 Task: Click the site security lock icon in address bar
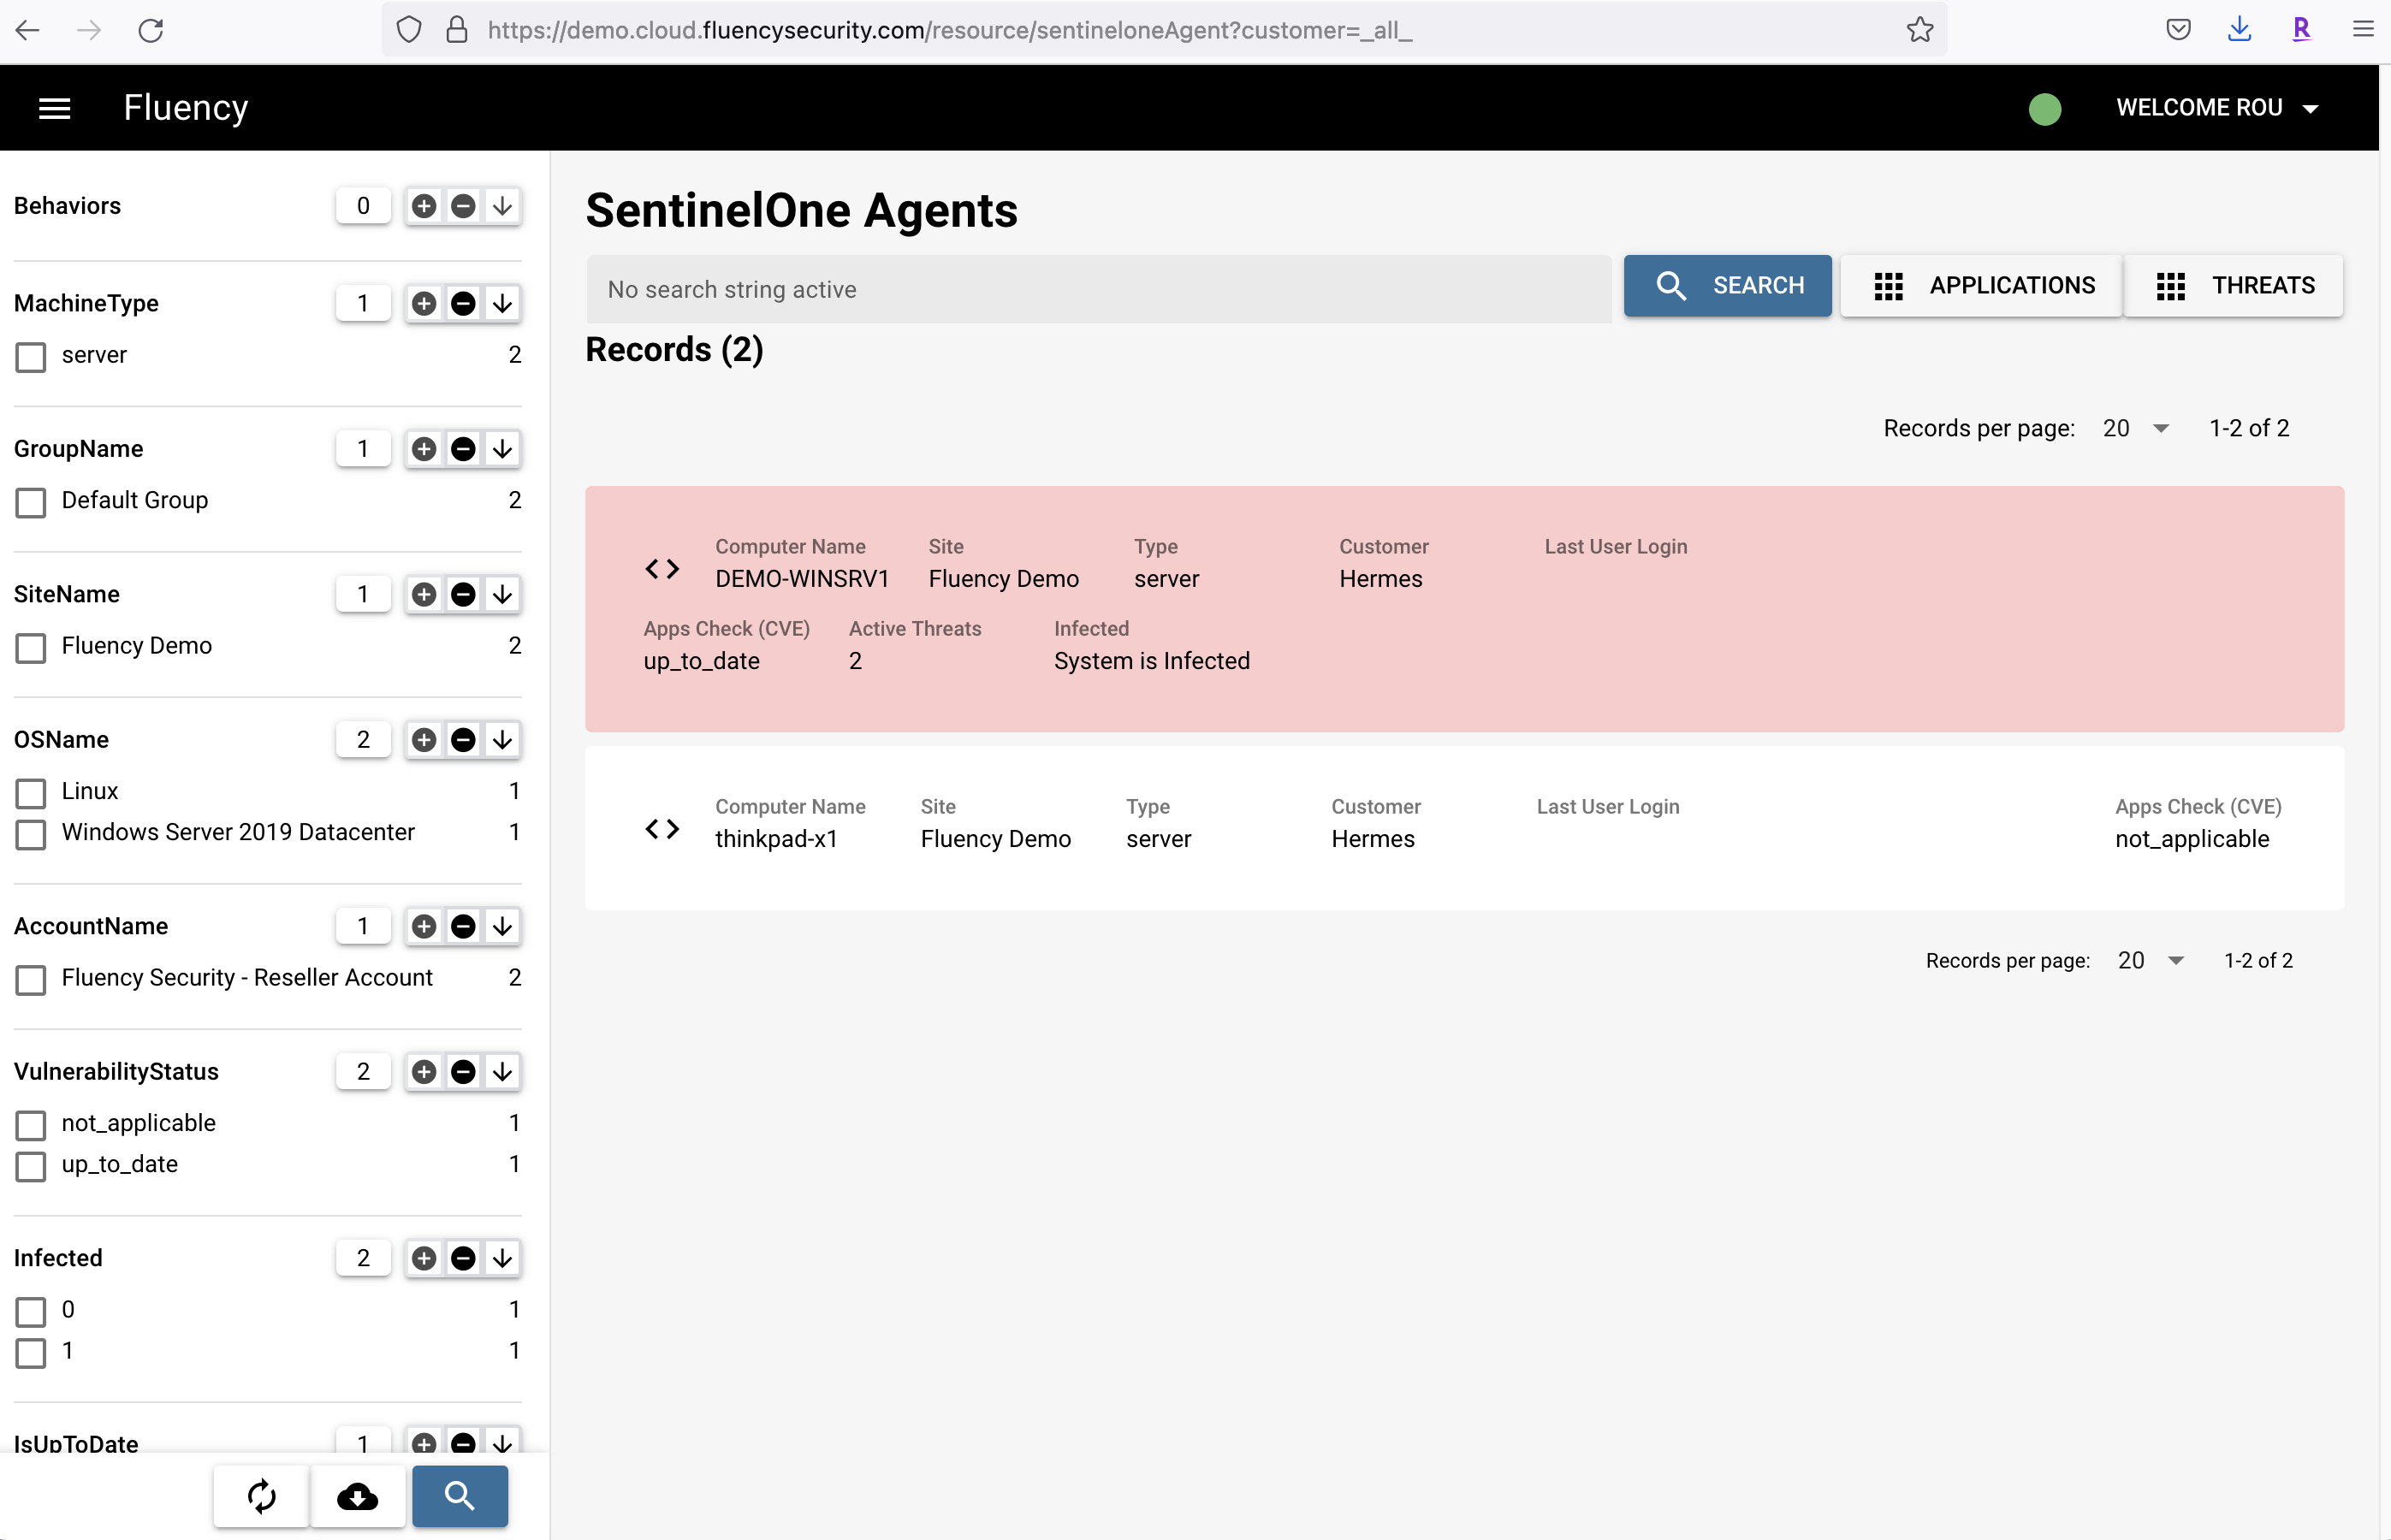pos(457,30)
